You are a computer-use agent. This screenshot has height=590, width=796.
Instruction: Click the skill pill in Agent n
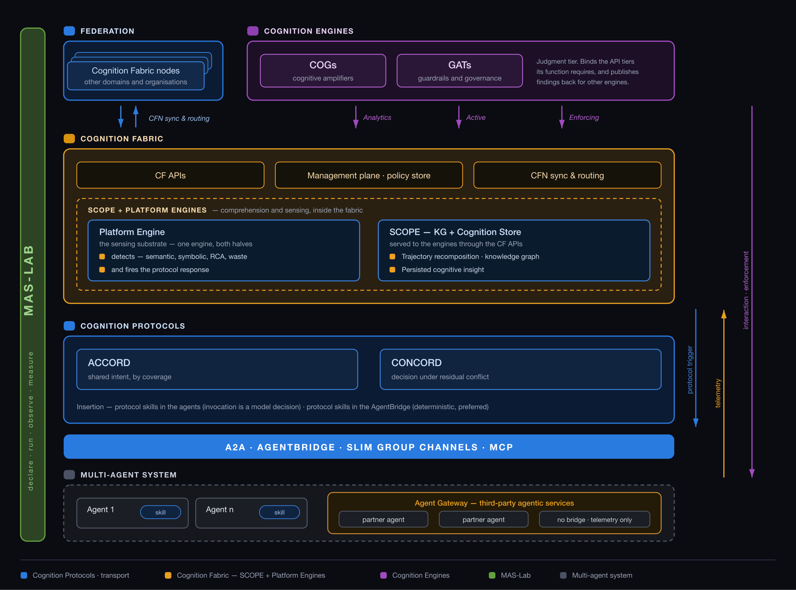(x=279, y=512)
